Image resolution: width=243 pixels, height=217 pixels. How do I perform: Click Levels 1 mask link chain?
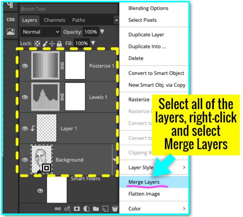(x=62, y=97)
